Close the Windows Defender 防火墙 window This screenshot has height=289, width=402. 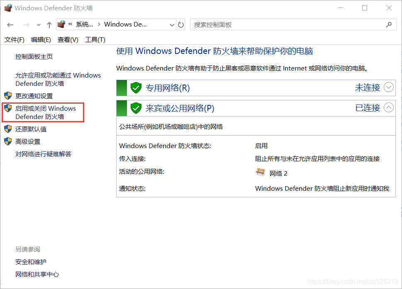tap(389, 8)
